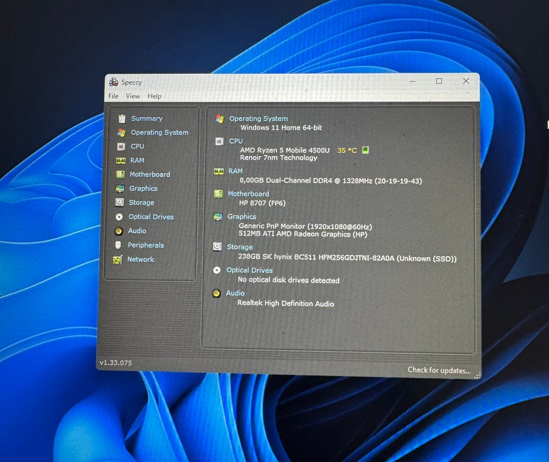Screen dimensions: 549x462
Task: Close the Speccy window
Action: click(x=466, y=81)
